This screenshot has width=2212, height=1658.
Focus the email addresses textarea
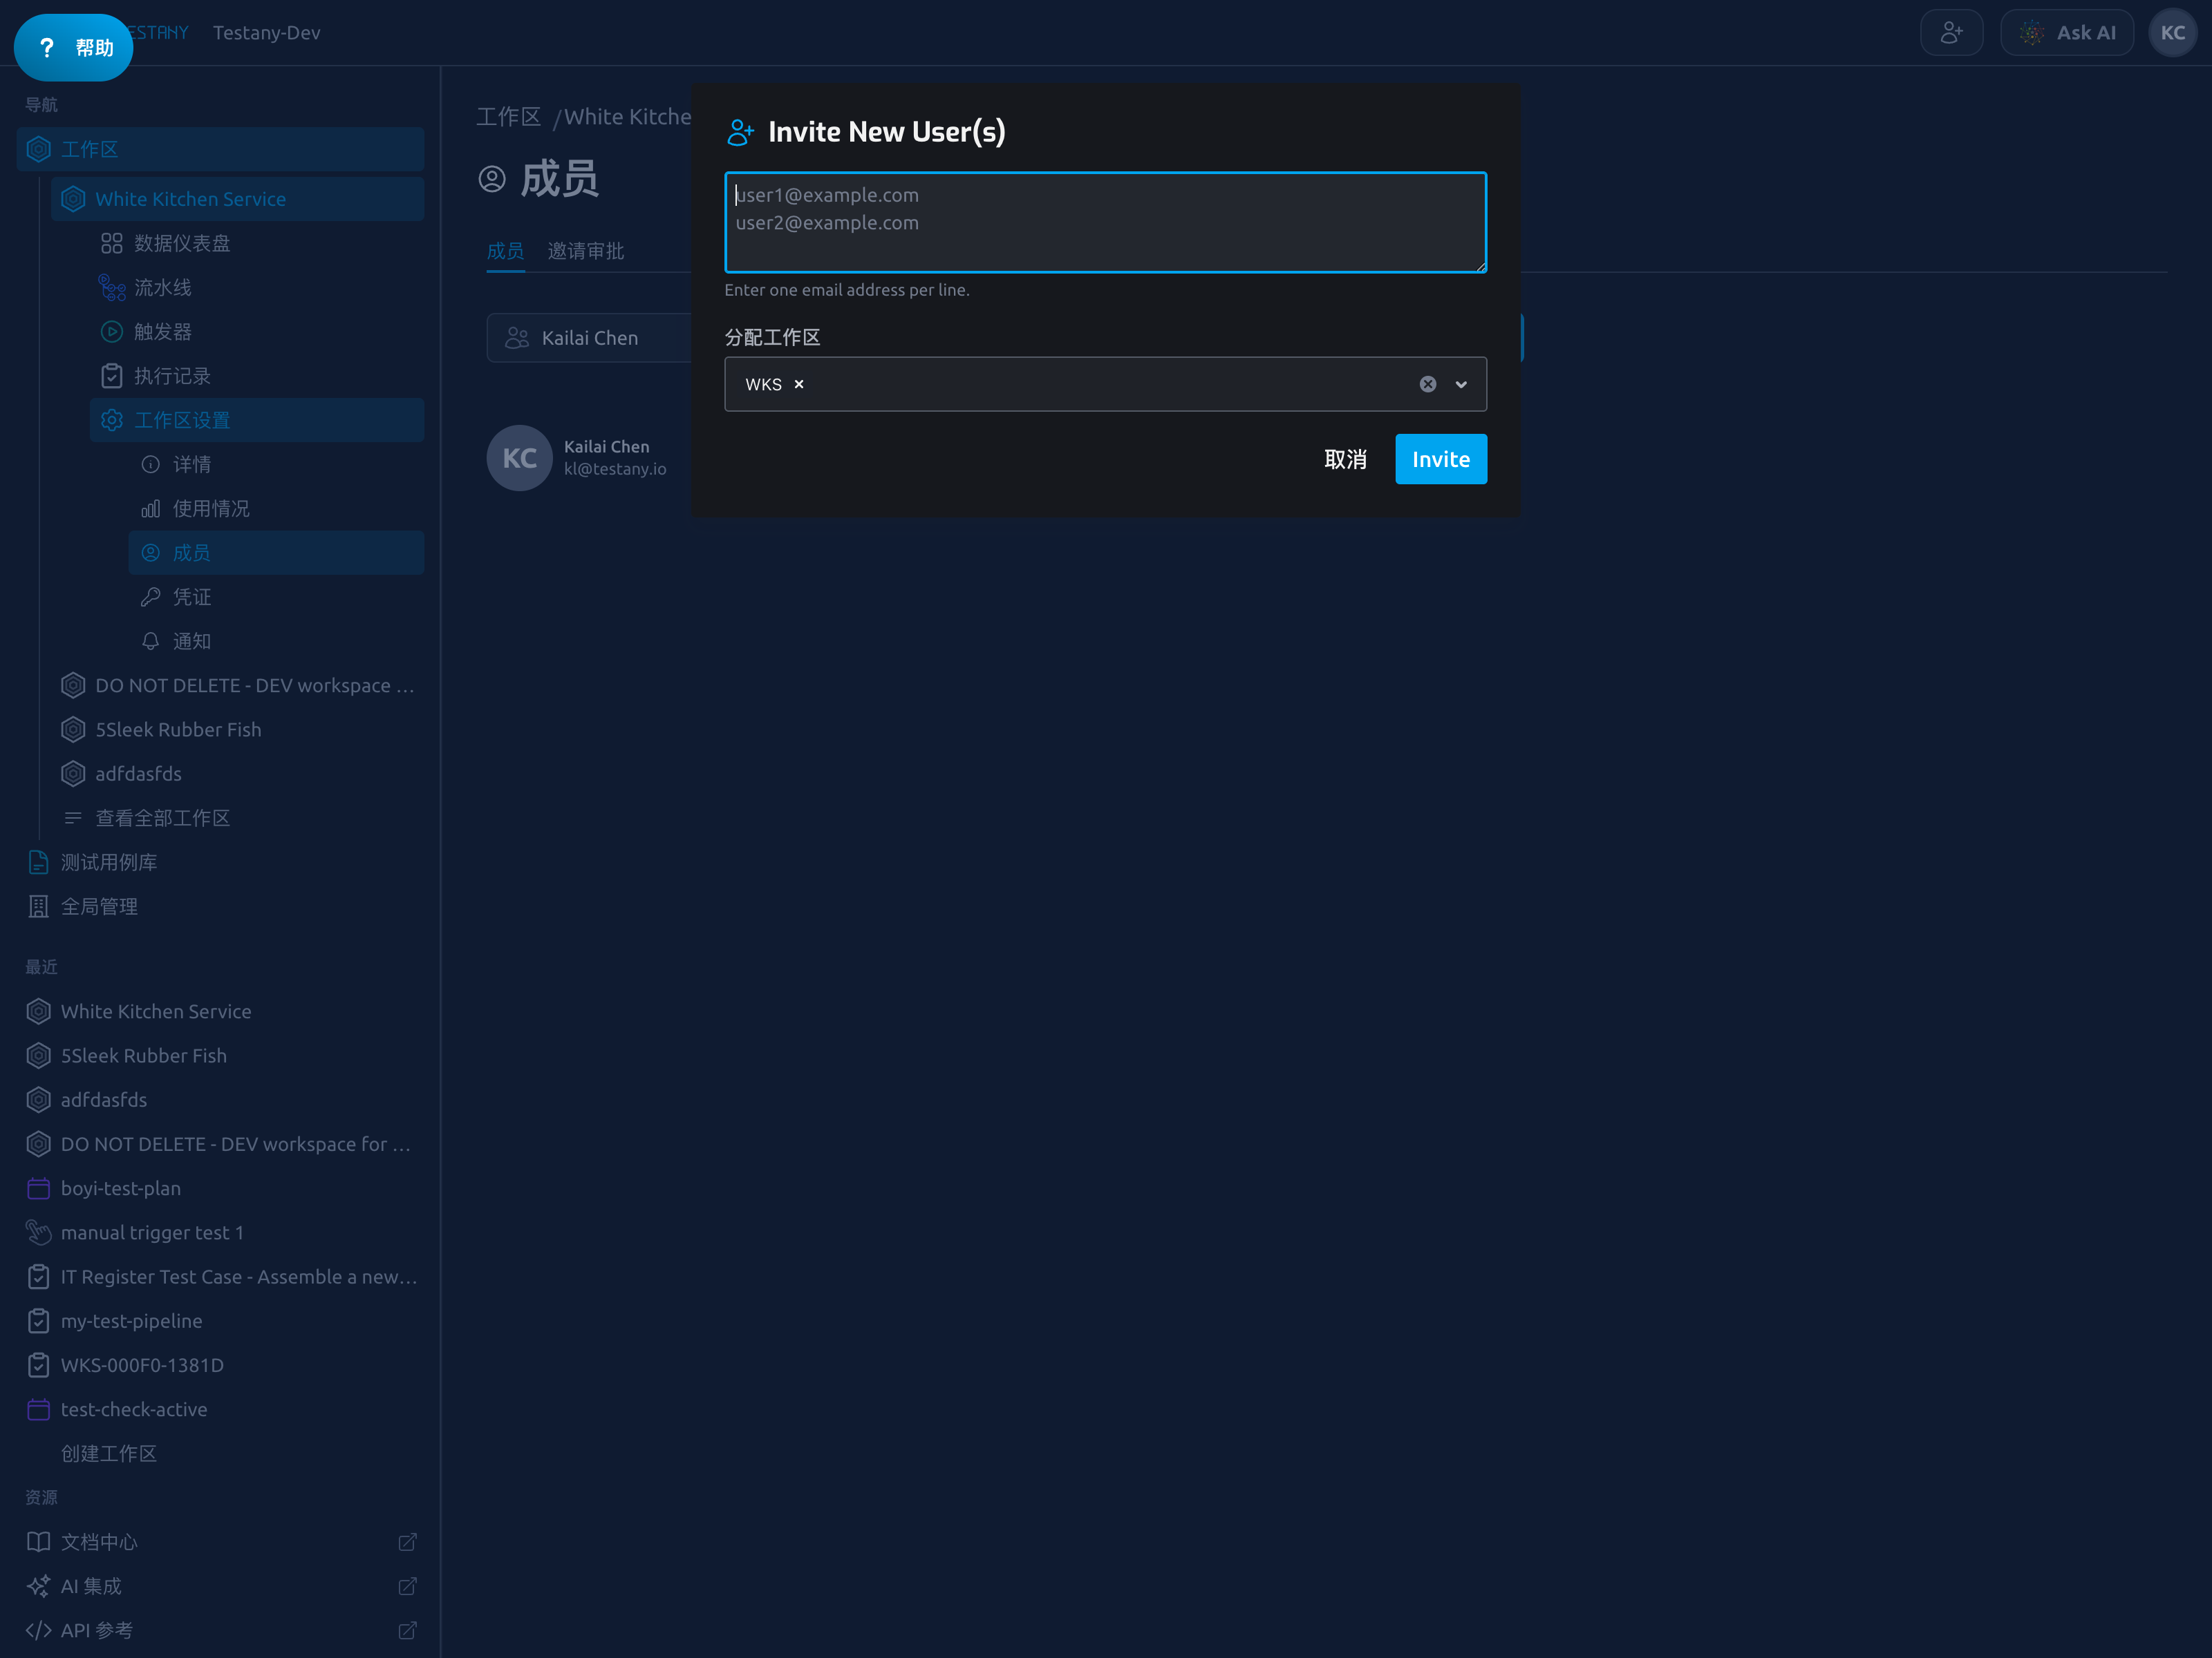pyautogui.click(x=1105, y=222)
